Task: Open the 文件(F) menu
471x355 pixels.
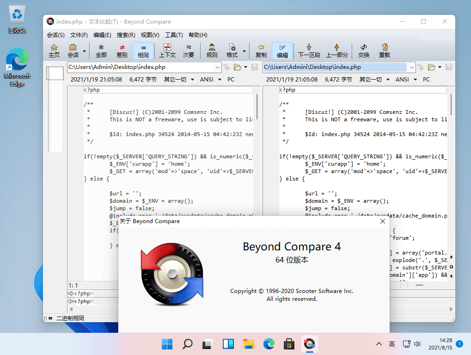Action: pyautogui.click(x=79, y=35)
